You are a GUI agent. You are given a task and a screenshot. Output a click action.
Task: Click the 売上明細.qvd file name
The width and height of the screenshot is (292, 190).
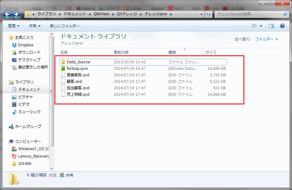click(78, 95)
